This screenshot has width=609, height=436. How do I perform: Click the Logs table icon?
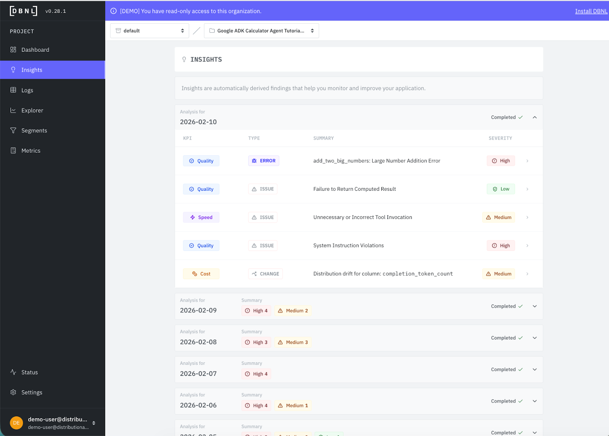13,90
